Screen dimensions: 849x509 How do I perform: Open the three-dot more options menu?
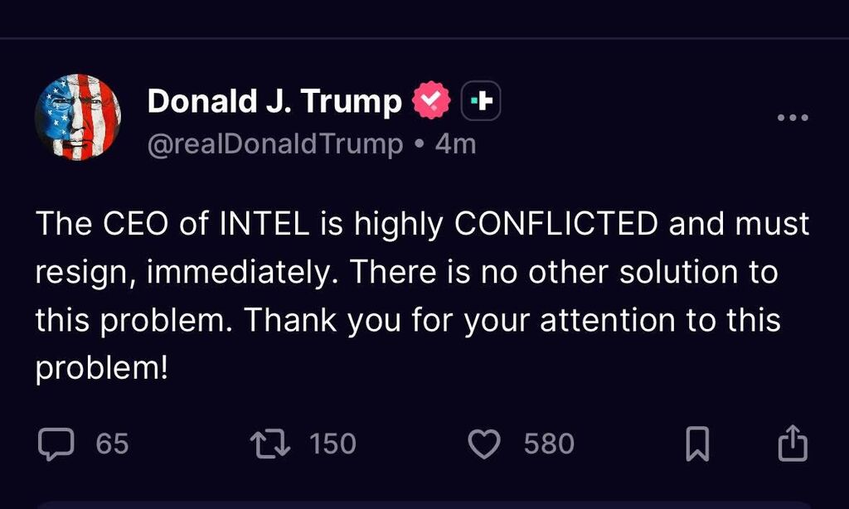pyautogui.click(x=792, y=117)
